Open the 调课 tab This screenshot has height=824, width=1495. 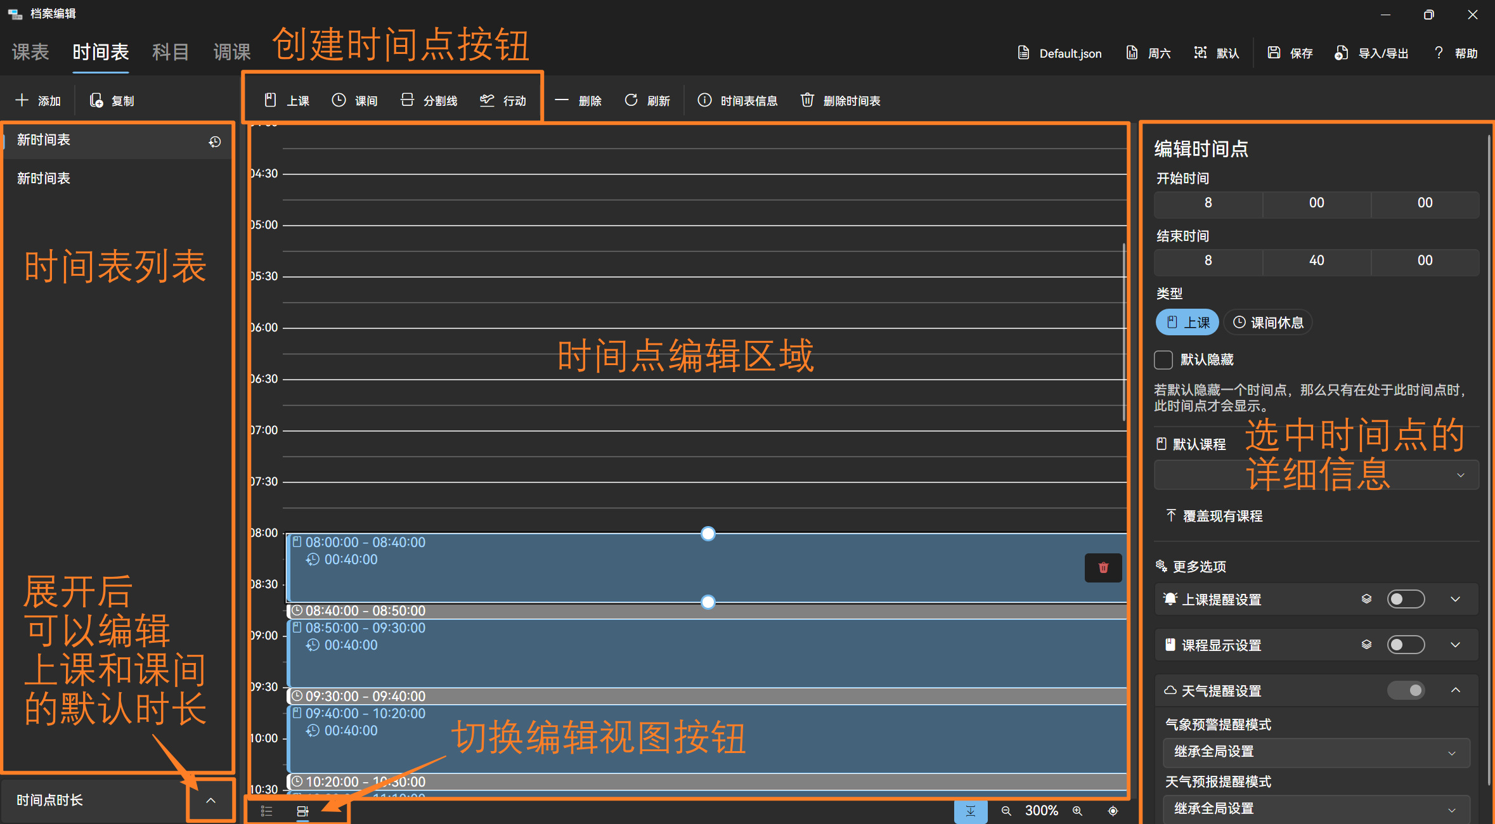point(232,52)
